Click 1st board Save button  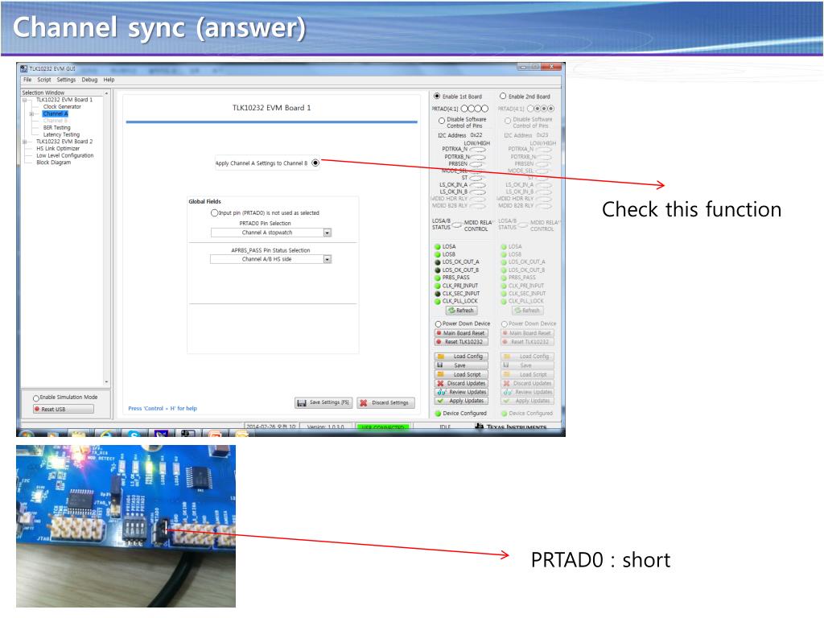(x=461, y=365)
